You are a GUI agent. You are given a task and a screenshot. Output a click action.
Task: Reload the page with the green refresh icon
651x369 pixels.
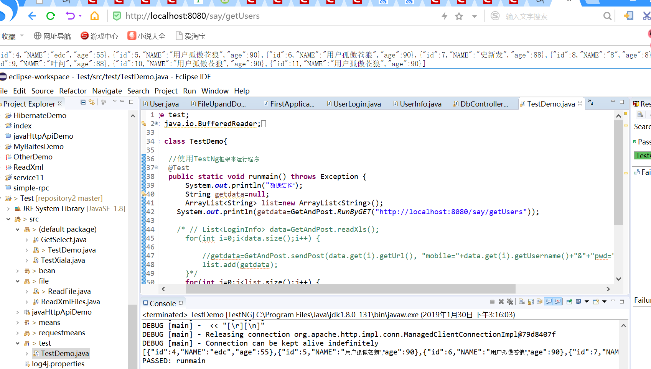tap(51, 16)
